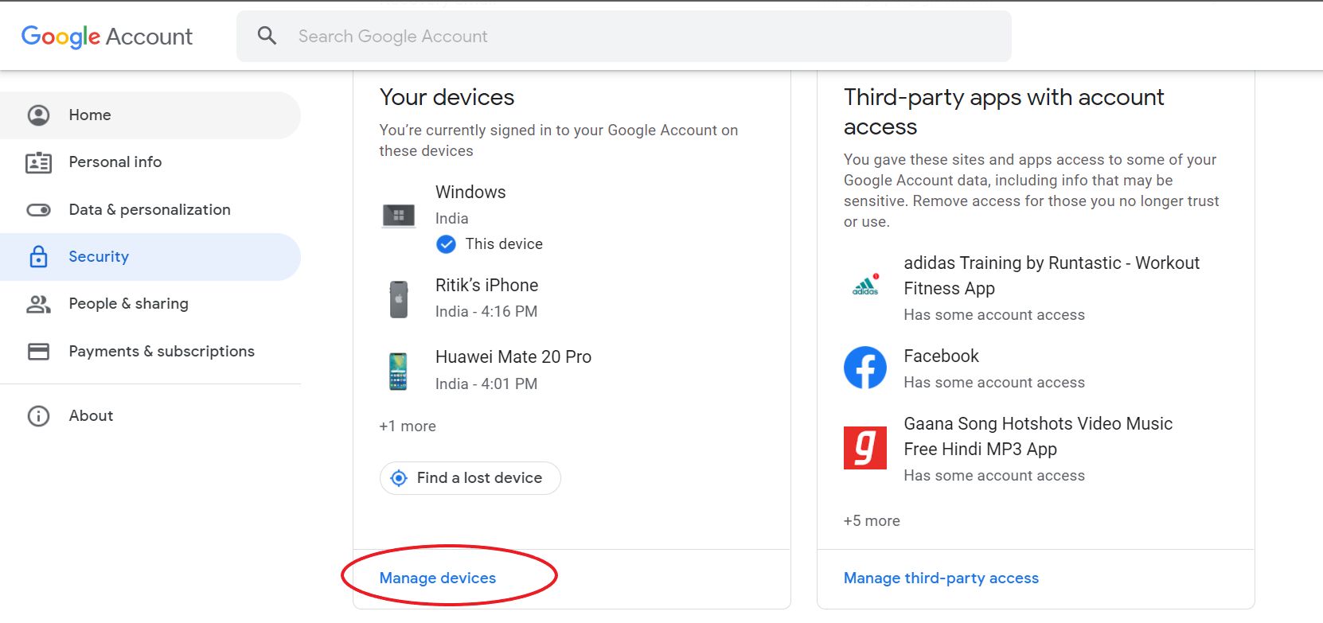Click India - 4:01 PM under Huawei

(x=486, y=384)
